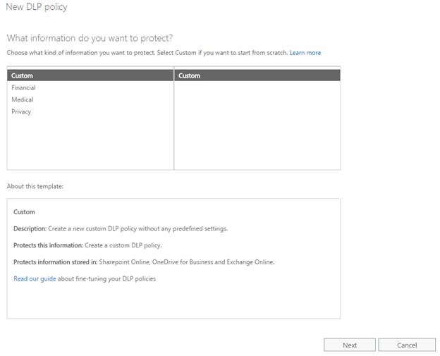The height and width of the screenshot is (356, 440).
Task: Click the 'about fine-tuning your DLP policies' text
Action: click(x=107, y=278)
